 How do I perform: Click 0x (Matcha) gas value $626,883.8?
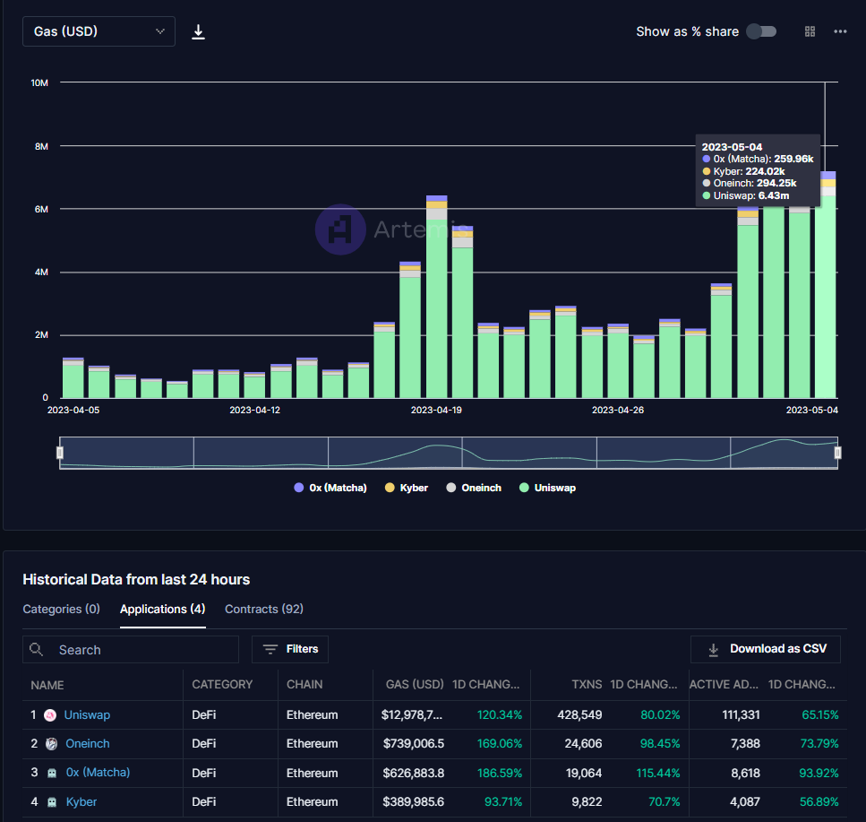coord(413,773)
